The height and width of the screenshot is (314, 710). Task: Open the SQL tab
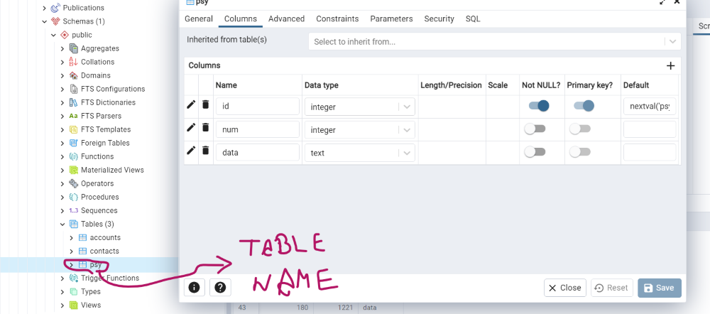click(473, 18)
